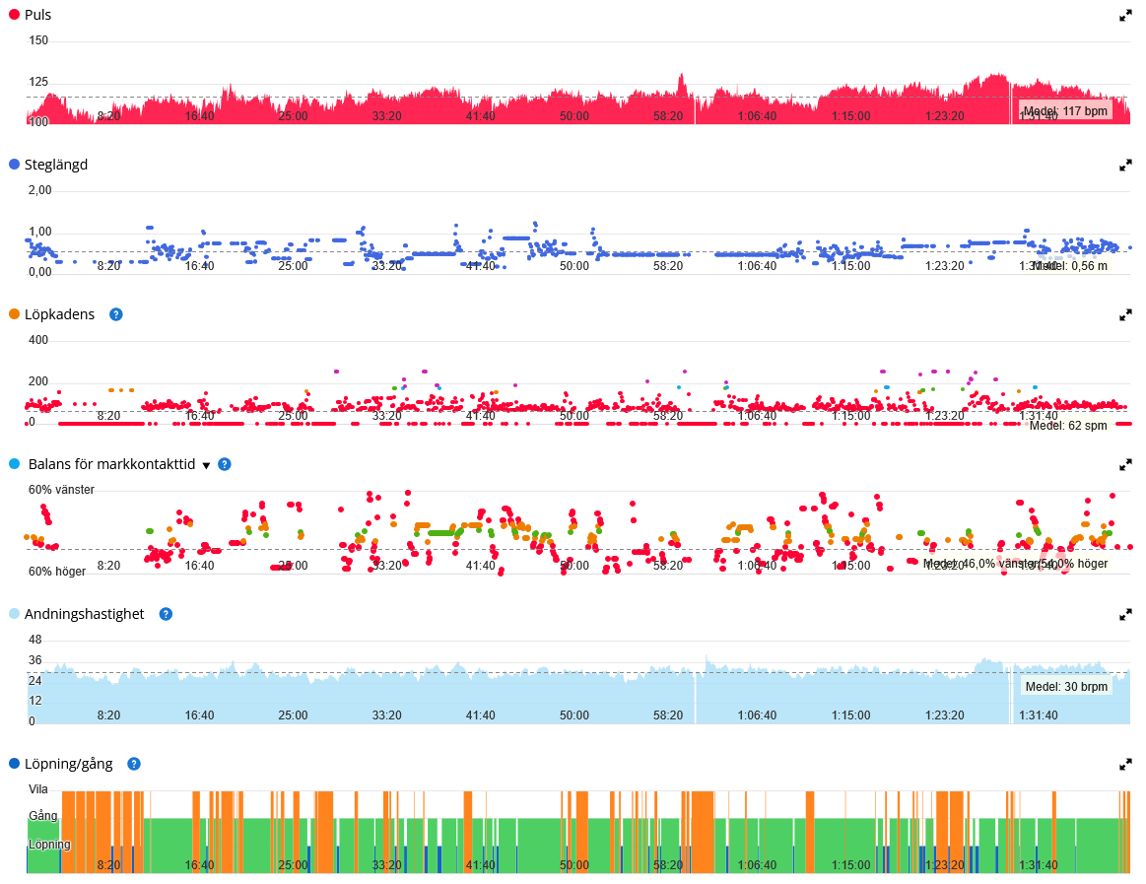
Task: Open help for Löpning/gång
Action: [x=134, y=764]
